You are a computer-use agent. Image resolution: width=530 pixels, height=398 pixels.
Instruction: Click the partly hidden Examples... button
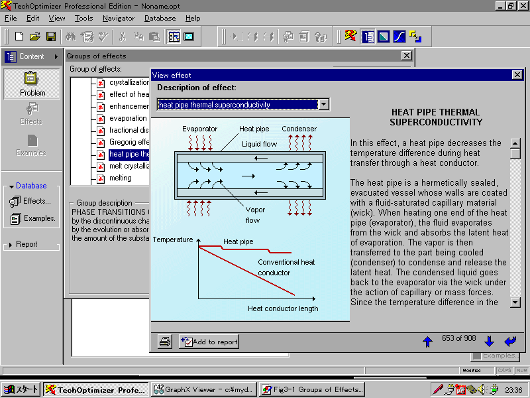(x=495, y=356)
